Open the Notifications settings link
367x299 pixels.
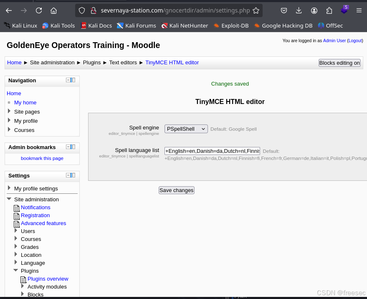35,207
